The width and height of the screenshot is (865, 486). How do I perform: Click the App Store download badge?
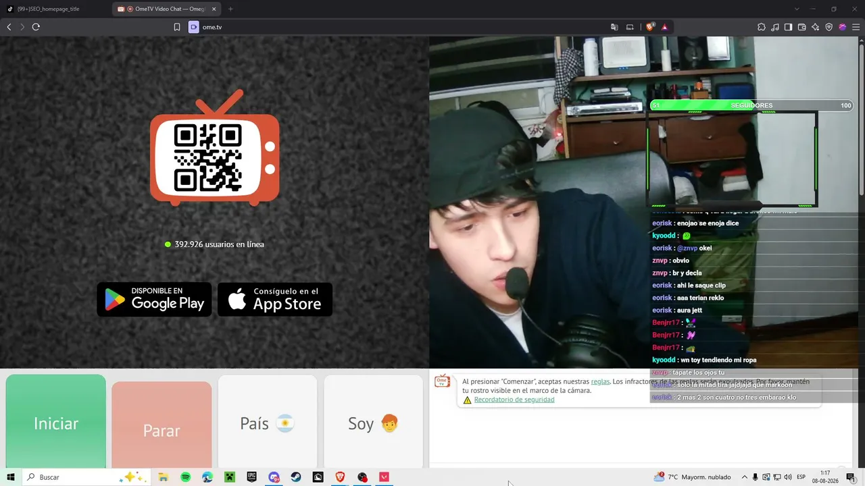pyautogui.click(x=275, y=299)
